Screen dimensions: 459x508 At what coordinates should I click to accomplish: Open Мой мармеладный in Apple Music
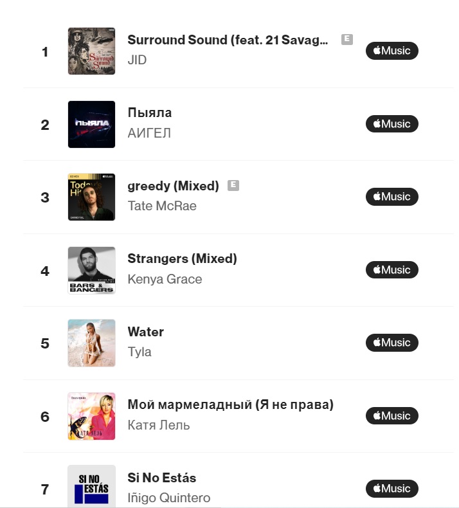392,416
